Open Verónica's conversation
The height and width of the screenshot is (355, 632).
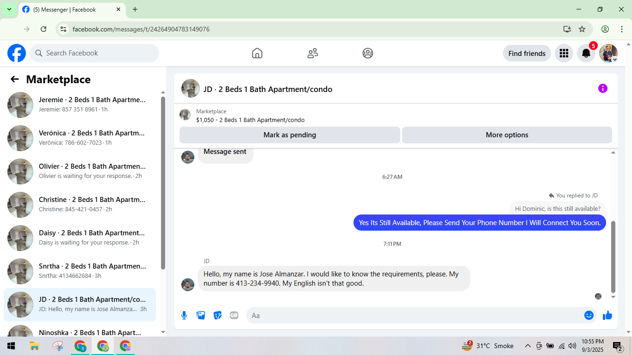tap(80, 138)
